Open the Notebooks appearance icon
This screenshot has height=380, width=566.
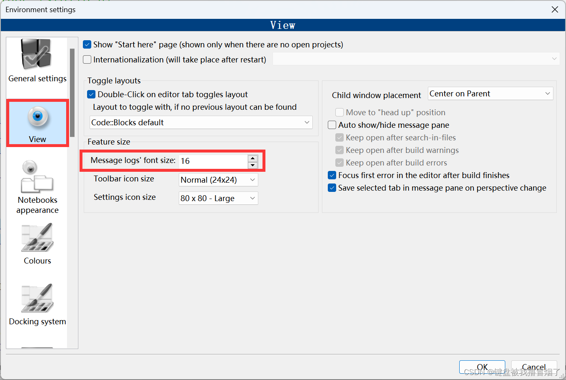point(37,176)
